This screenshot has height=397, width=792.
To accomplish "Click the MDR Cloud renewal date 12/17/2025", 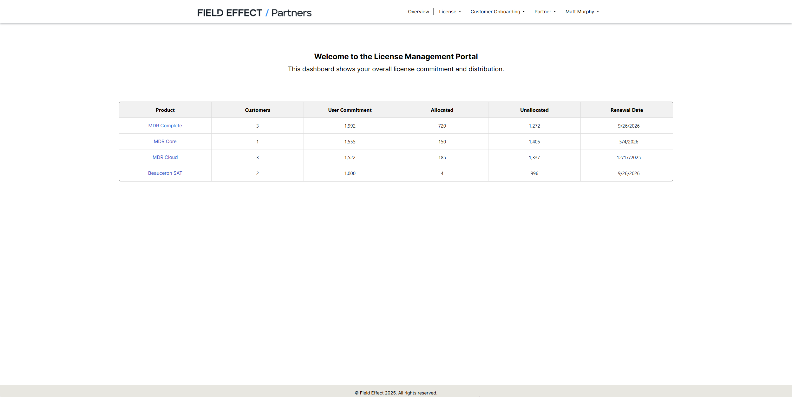I will (x=628, y=158).
